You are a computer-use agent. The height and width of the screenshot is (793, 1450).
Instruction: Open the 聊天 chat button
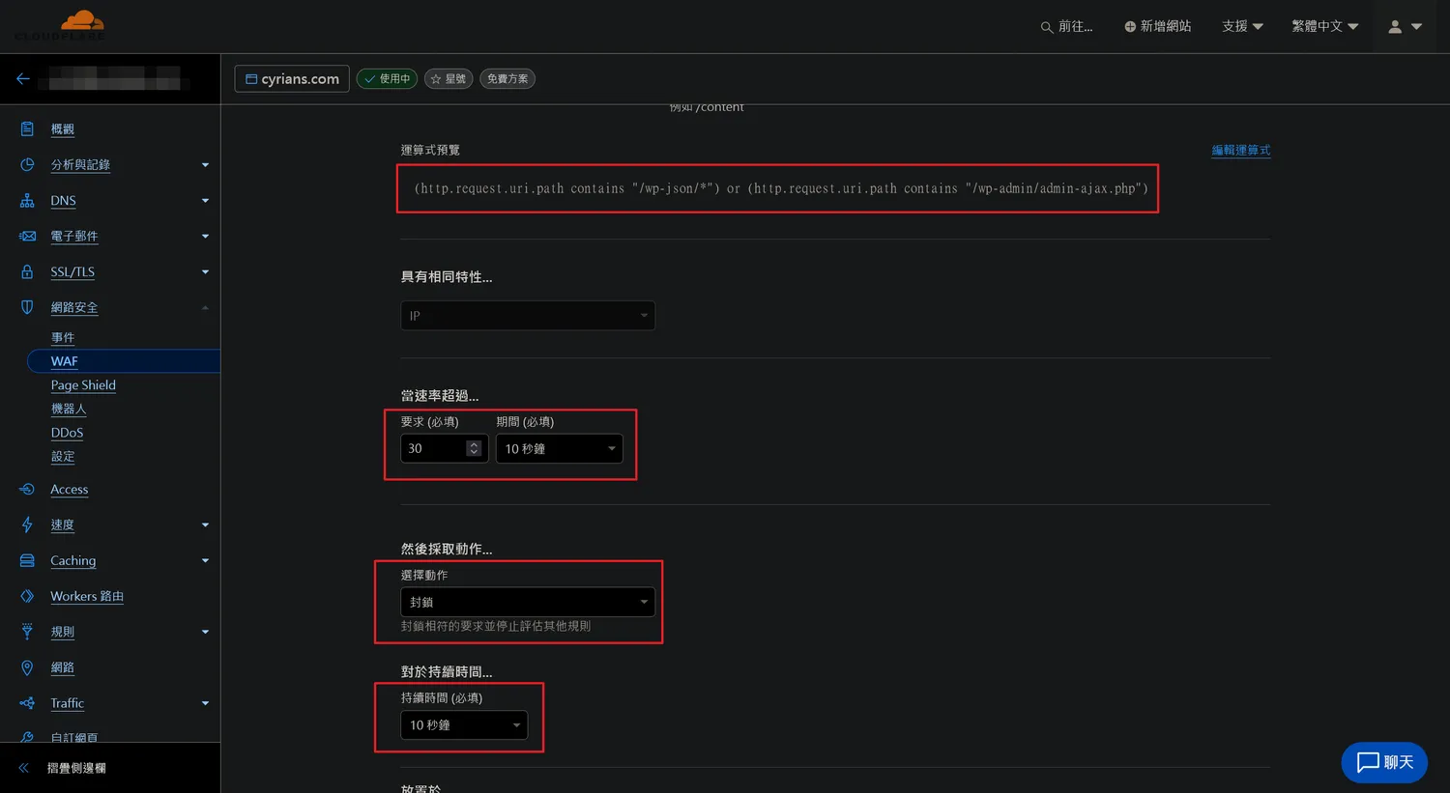click(x=1383, y=762)
